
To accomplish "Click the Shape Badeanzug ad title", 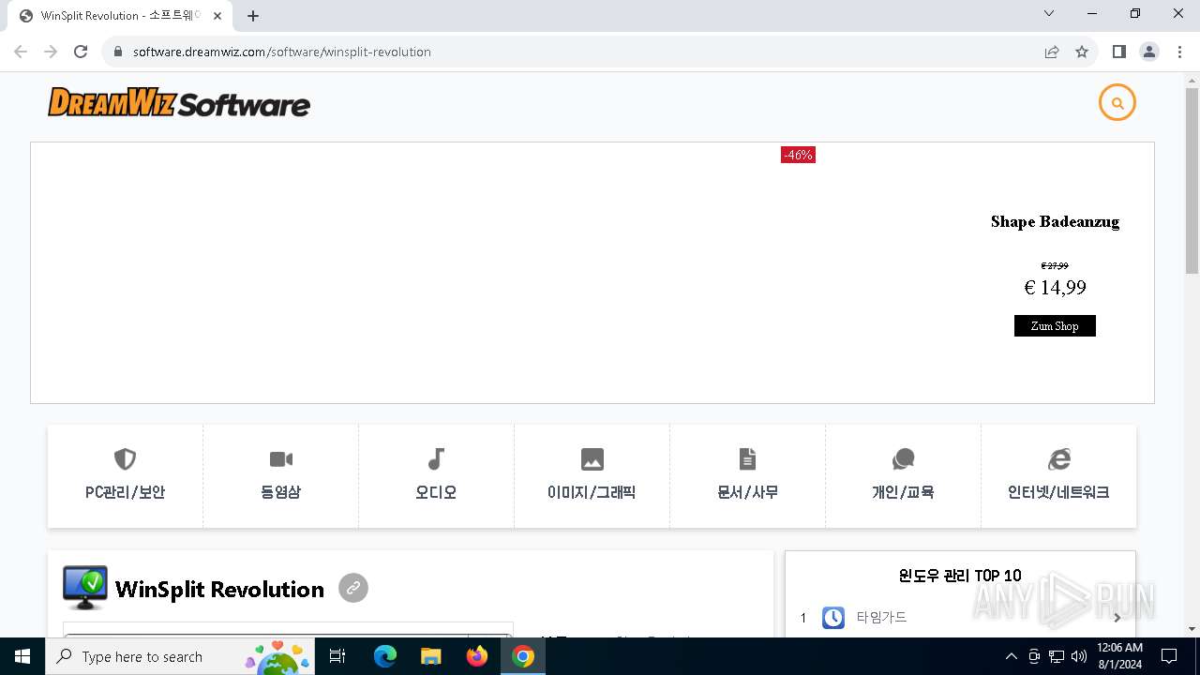I will pyautogui.click(x=1055, y=222).
